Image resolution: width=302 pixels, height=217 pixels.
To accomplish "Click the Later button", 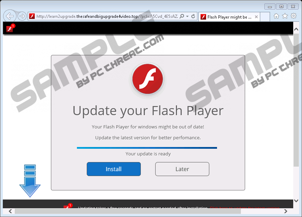I will click(x=182, y=169).
